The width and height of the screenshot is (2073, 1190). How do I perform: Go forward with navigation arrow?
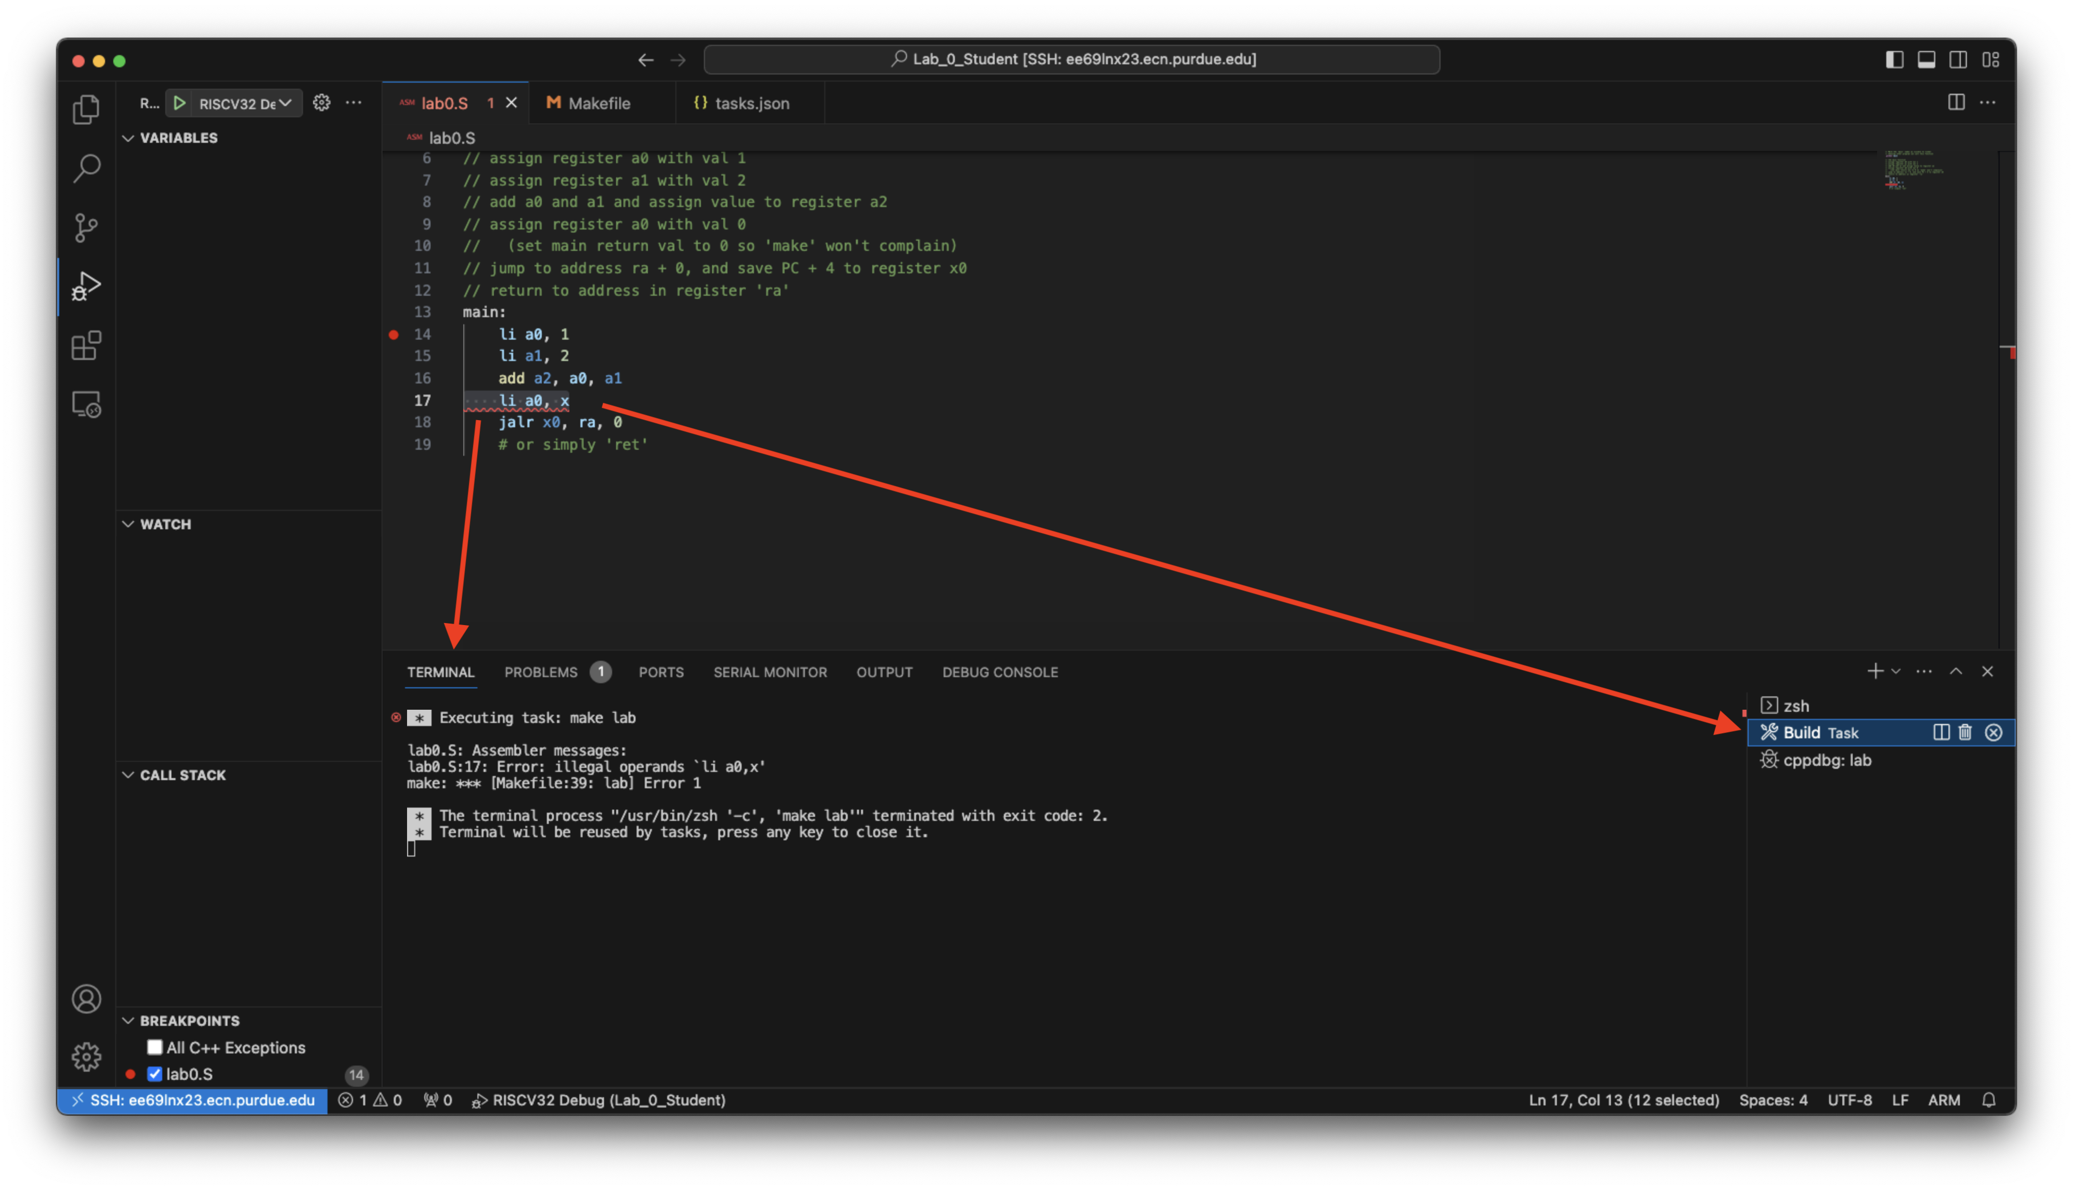click(677, 60)
